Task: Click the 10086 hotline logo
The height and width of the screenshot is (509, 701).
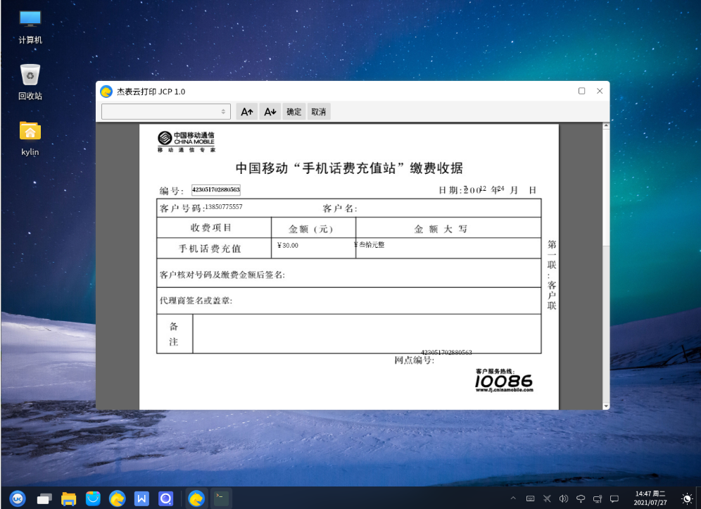Action: (x=504, y=381)
